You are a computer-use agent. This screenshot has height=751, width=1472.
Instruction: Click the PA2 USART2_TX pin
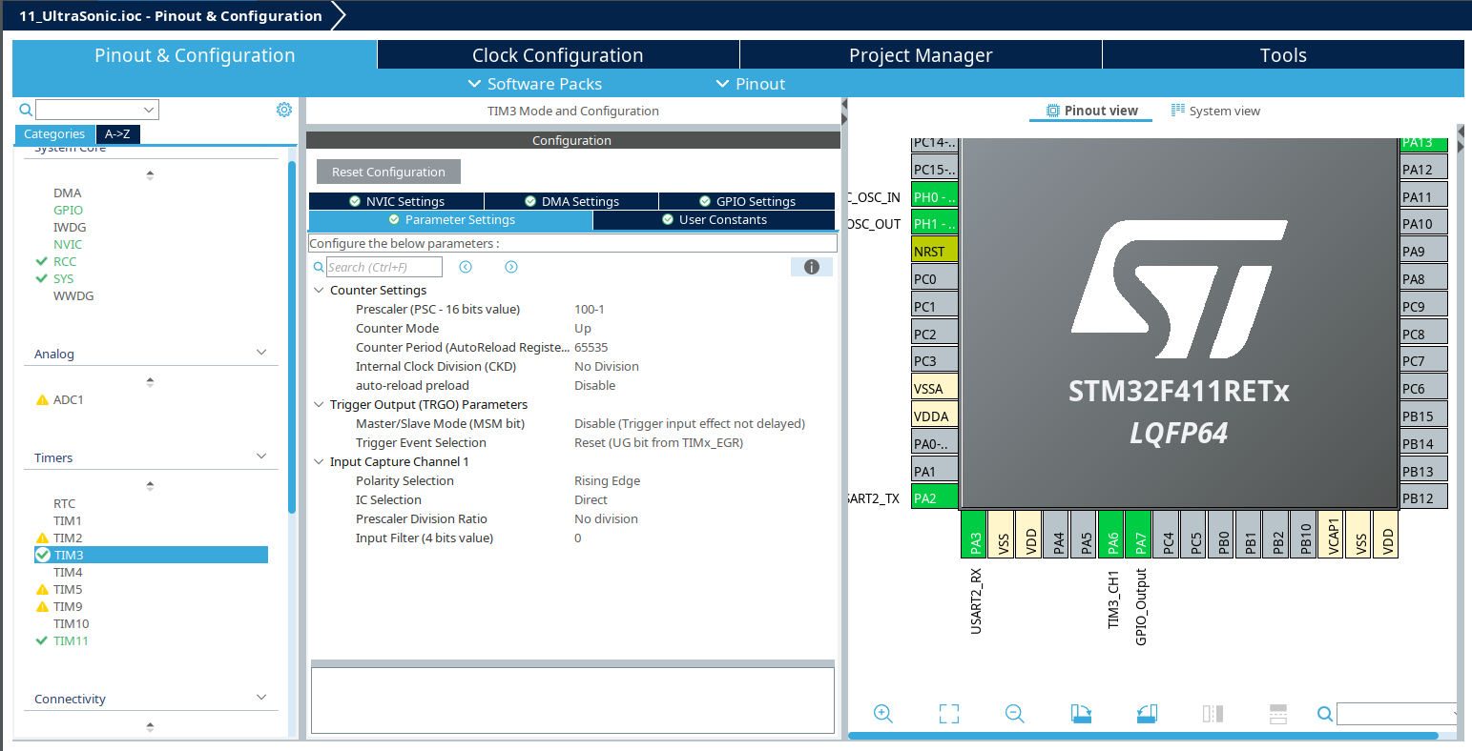[935, 497]
